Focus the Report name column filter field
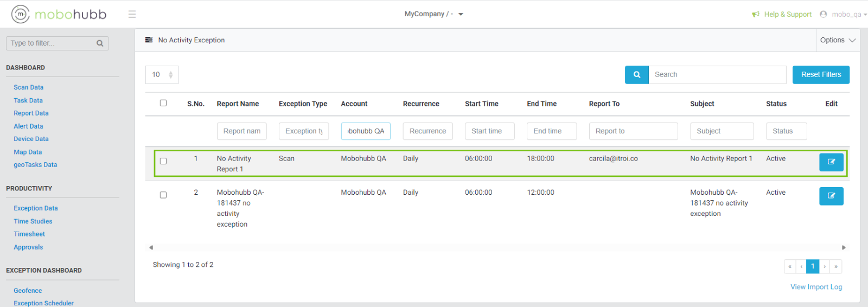Viewport: 868px width, 307px height. pos(242,131)
